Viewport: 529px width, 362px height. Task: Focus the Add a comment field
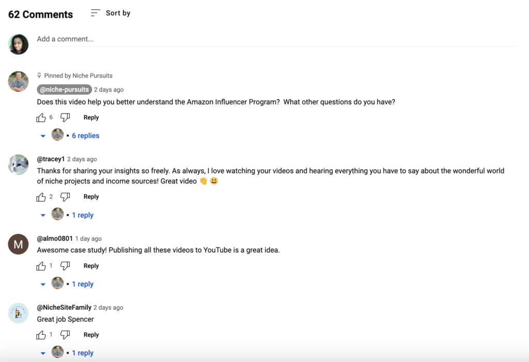coord(277,39)
